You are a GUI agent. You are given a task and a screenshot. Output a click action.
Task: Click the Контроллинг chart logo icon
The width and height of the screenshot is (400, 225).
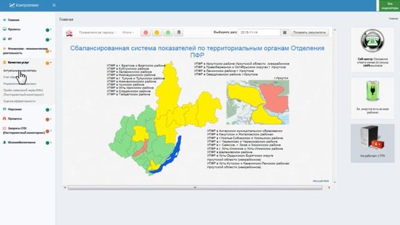pos(12,5)
